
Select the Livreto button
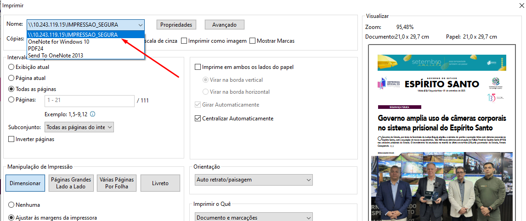(x=160, y=183)
